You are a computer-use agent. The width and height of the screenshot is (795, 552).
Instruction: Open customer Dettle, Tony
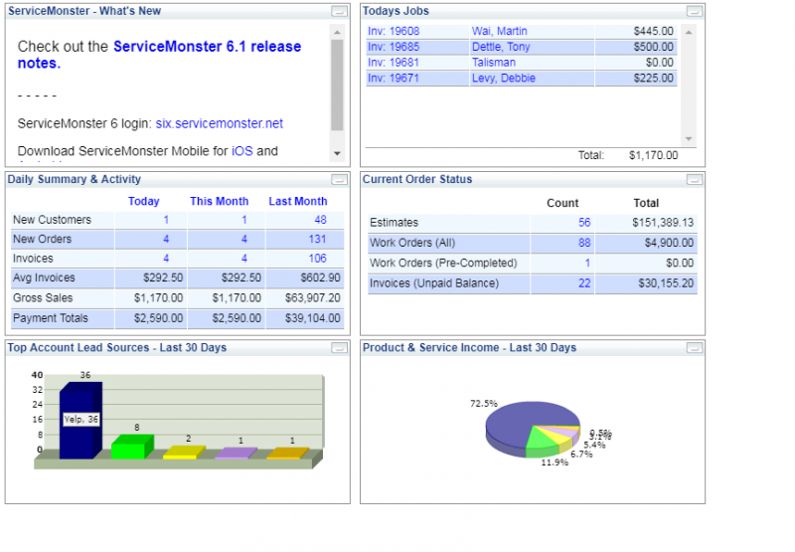point(501,47)
